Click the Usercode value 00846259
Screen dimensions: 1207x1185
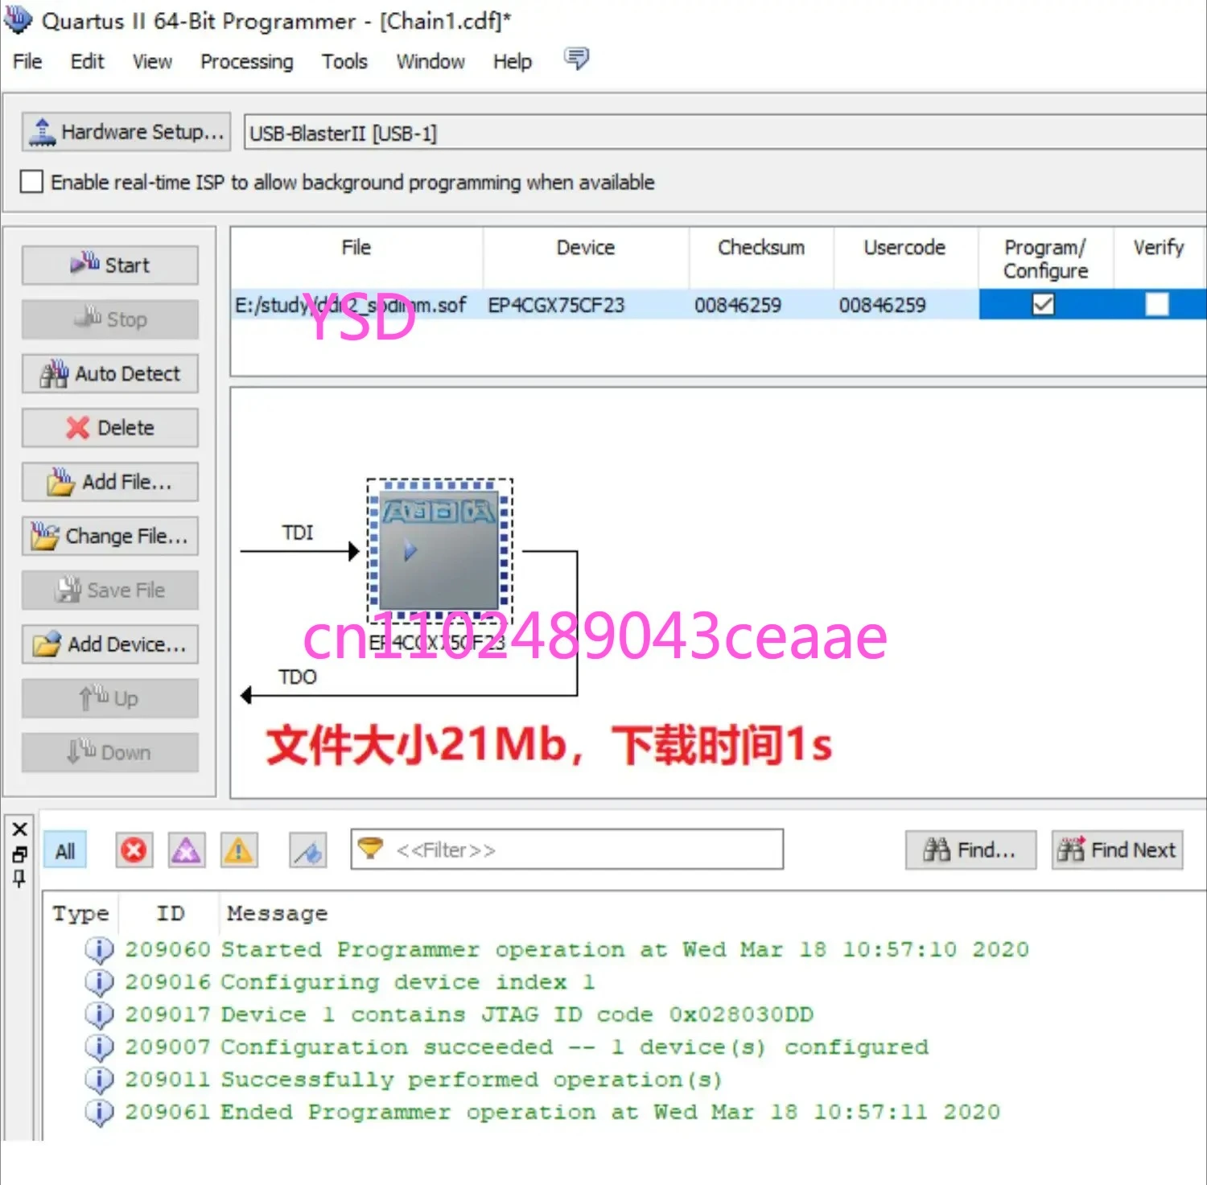pos(882,305)
